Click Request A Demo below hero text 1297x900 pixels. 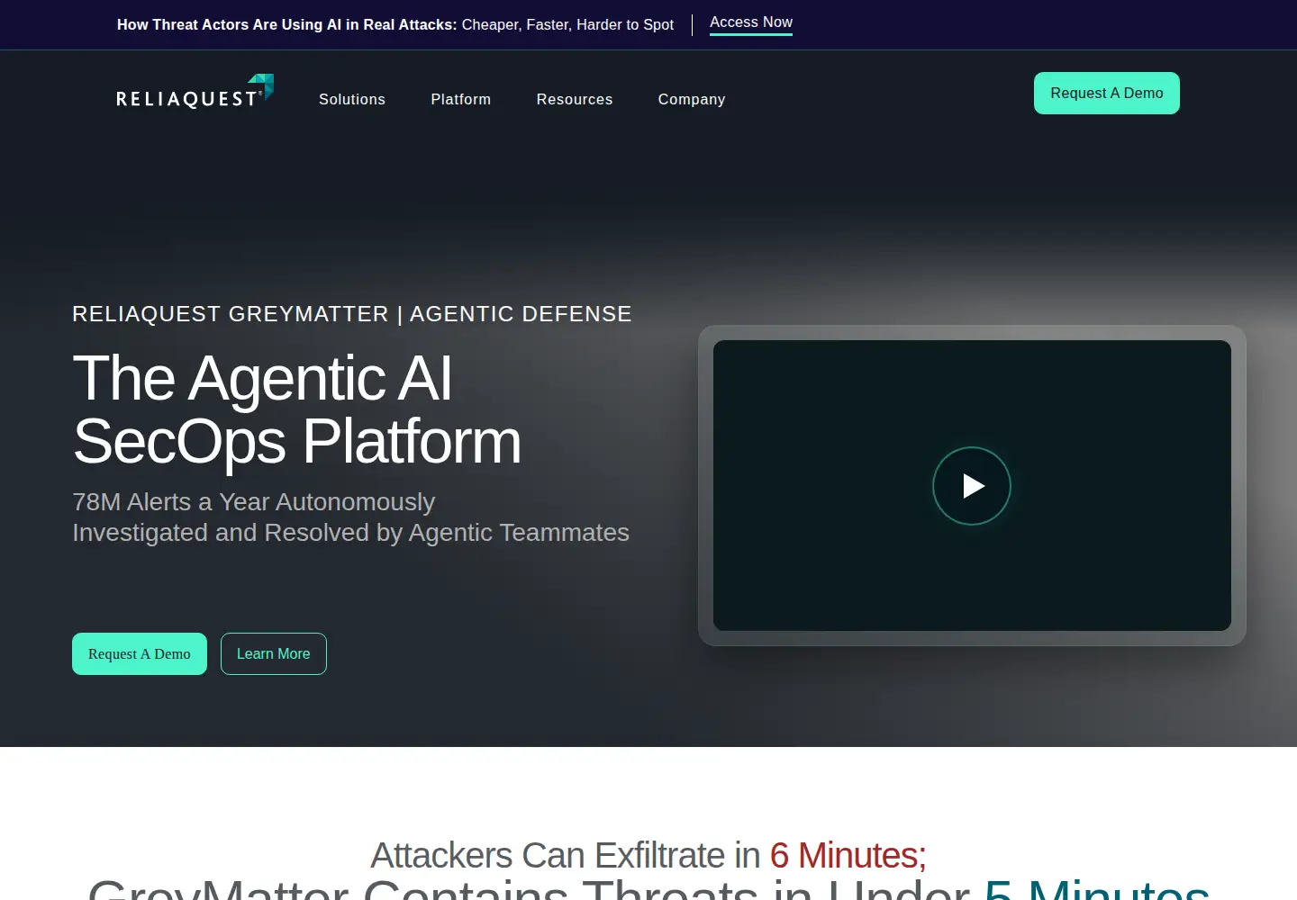click(140, 653)
